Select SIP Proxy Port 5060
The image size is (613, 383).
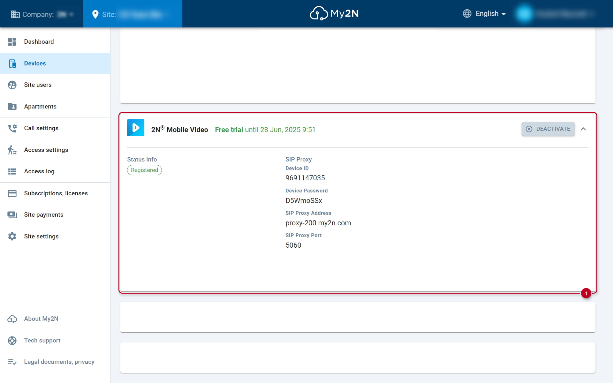(293, 245)
